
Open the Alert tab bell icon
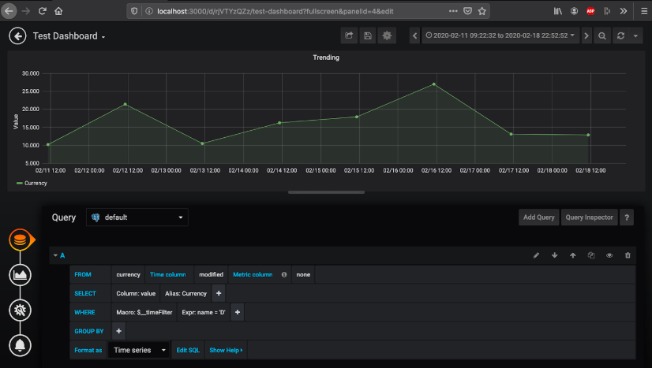(x=20, y=345)
